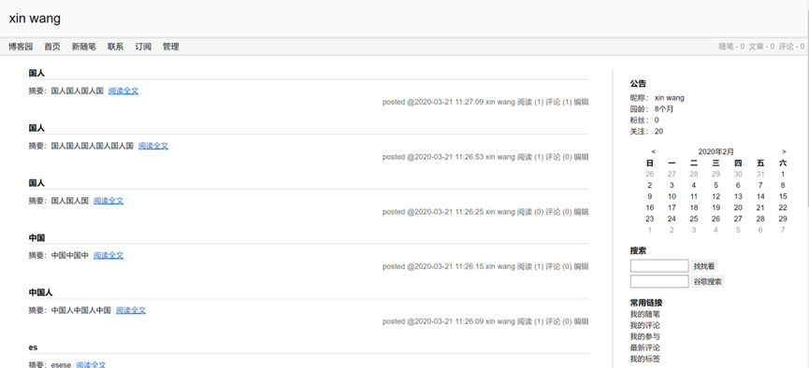Image resolution: width=809 pixels, height=368 pixels.
Task: Select grayed day 31 in calendar
Action: 760,175
